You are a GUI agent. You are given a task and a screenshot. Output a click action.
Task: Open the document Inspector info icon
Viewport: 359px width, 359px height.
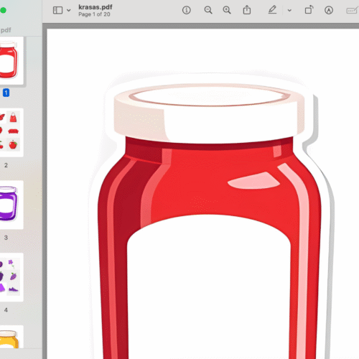[x=187, y=10]
